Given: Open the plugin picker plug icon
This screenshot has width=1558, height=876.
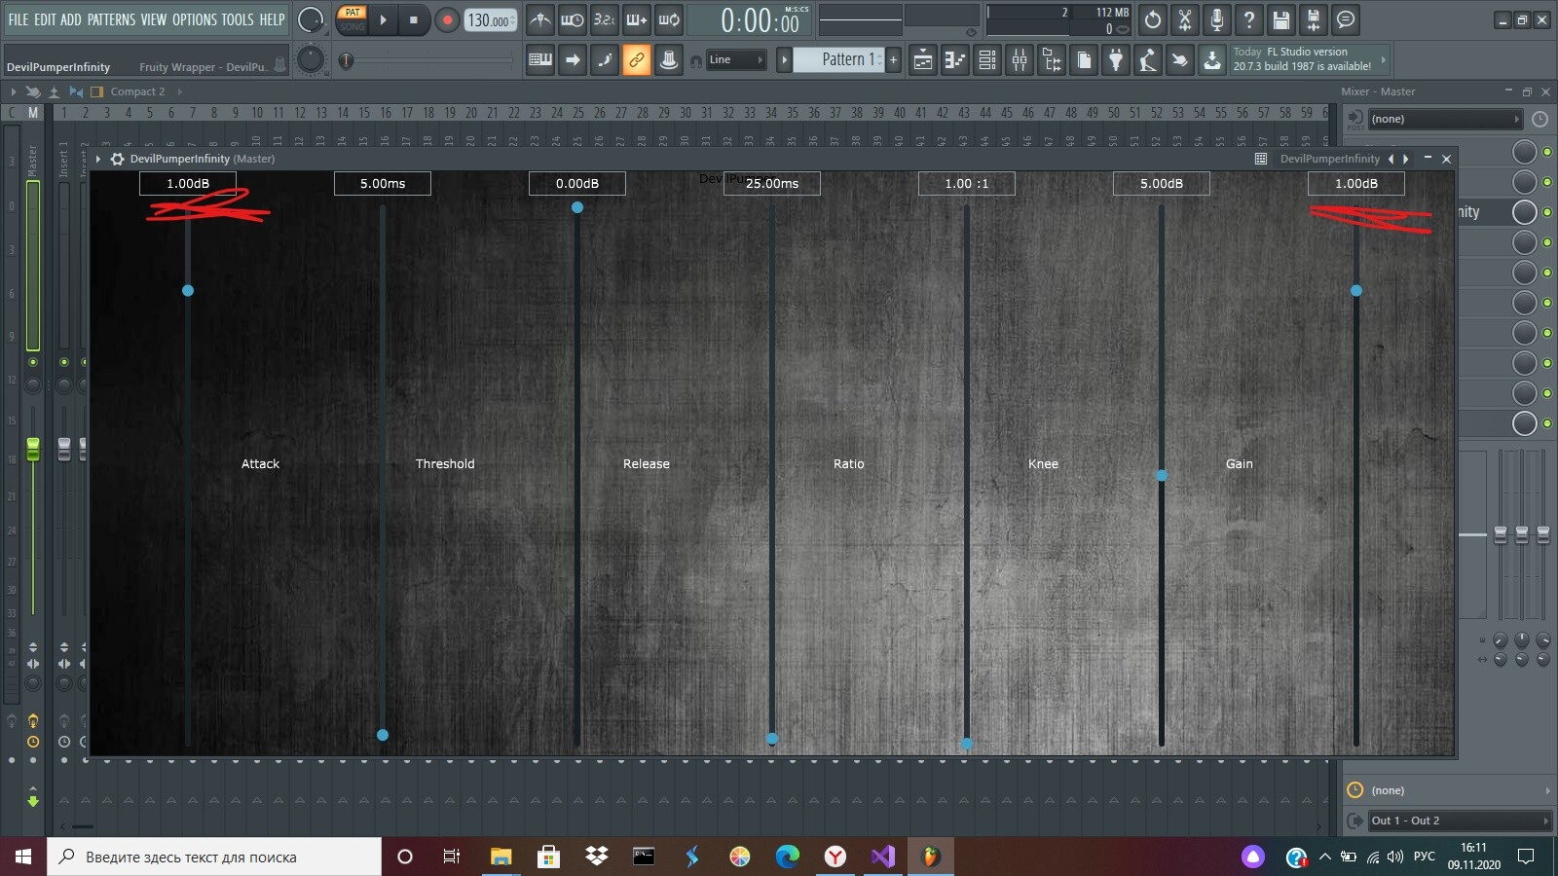Looking at the screenshot, I should (x=1116, y=60).
